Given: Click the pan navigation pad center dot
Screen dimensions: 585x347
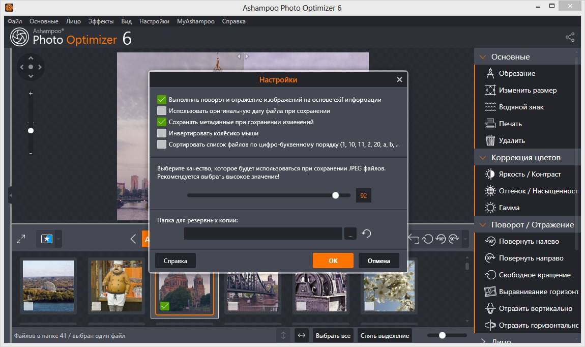Looking at the screenshot, I should [31, 67].
